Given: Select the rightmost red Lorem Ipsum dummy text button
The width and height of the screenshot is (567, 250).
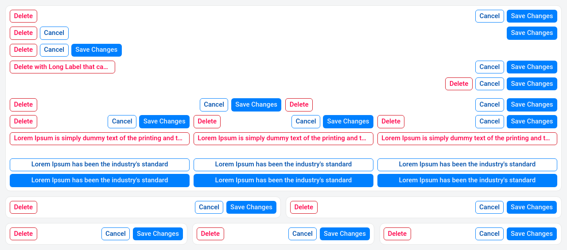Looking at the screenshot, I should (x=467, y=138).
